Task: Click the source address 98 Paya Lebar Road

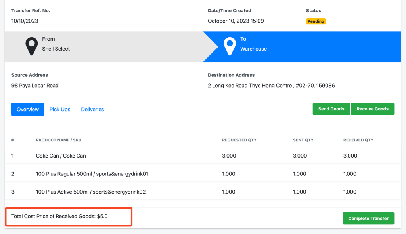Action: coord(35,86)
